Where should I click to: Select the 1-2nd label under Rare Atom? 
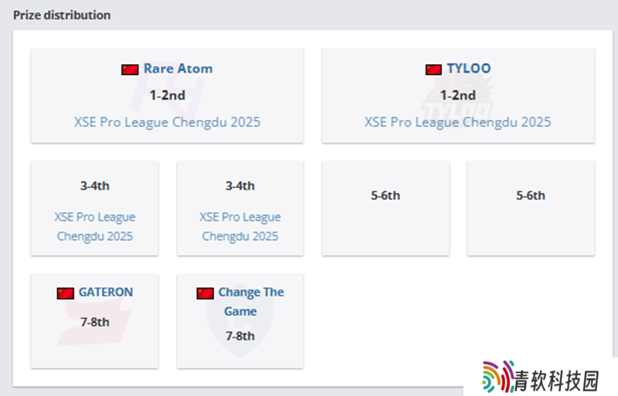click(x=167, y=95)
